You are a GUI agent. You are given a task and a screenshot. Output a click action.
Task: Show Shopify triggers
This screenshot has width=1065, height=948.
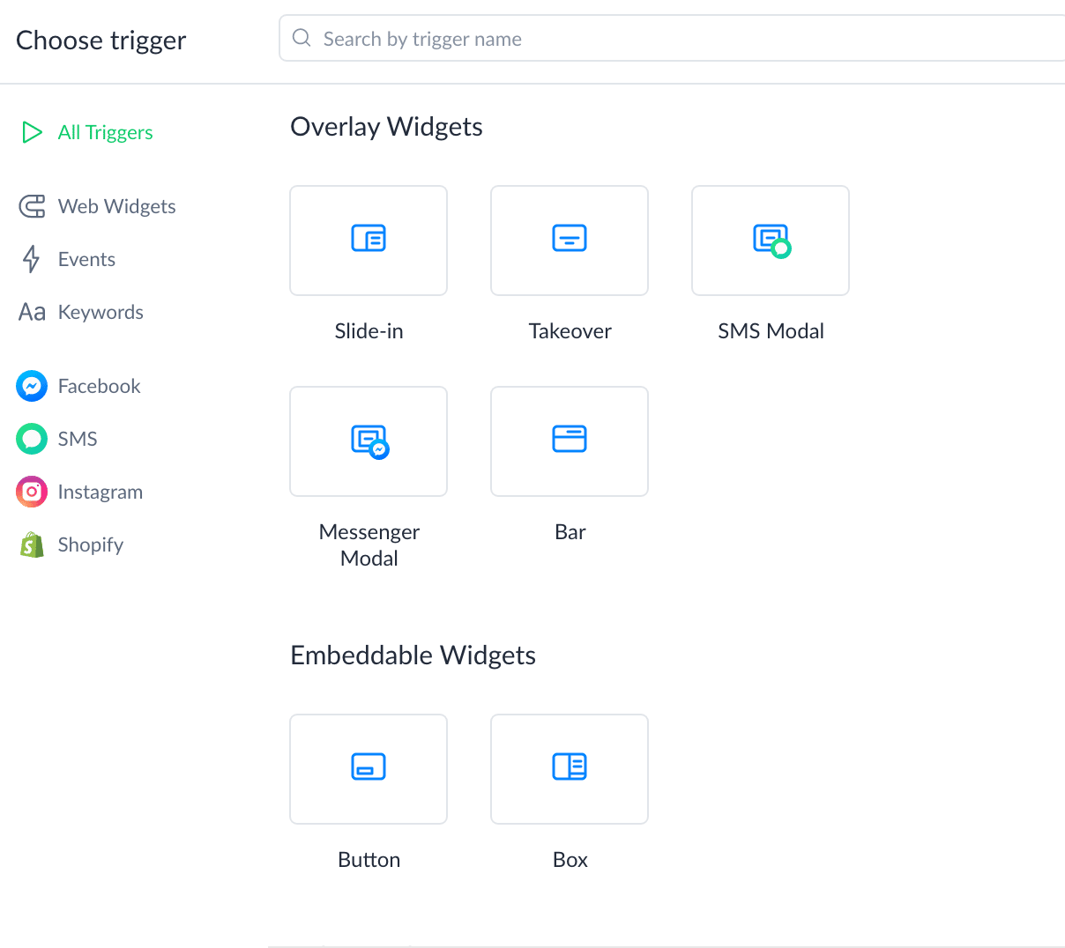click(x=90, y=544)
